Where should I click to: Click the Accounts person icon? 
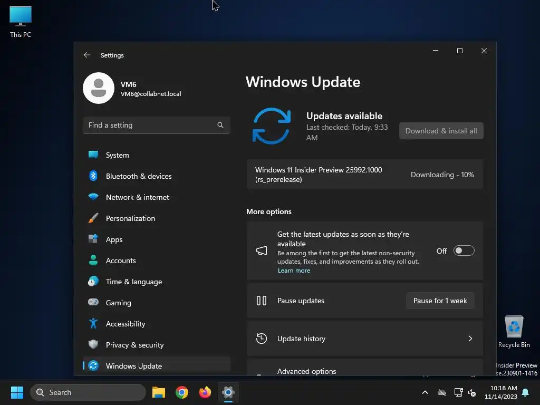point(93,260)
